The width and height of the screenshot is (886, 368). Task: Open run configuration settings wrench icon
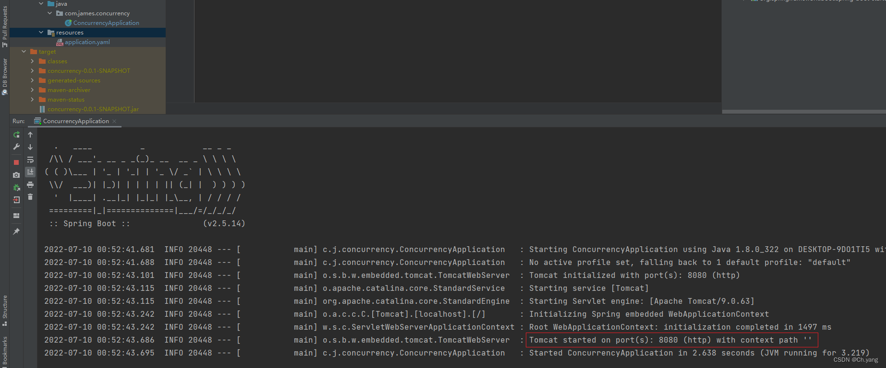(x=16, y=147)
